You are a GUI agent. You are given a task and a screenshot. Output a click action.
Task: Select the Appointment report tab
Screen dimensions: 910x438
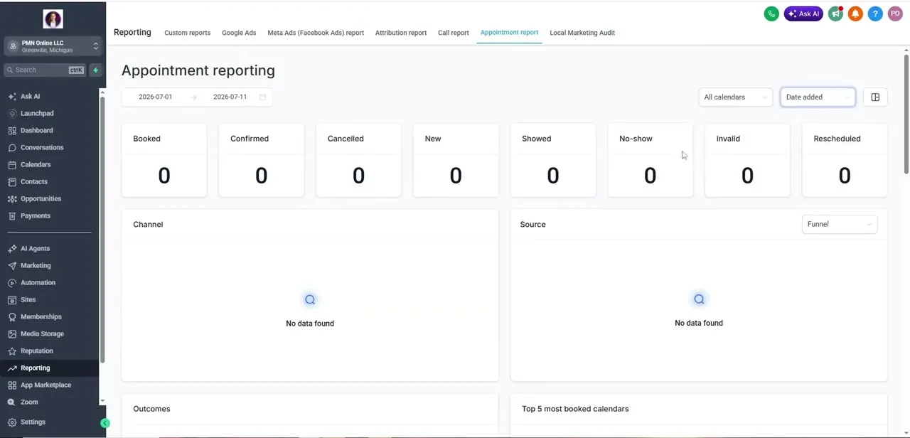click(x=509, y=33)
